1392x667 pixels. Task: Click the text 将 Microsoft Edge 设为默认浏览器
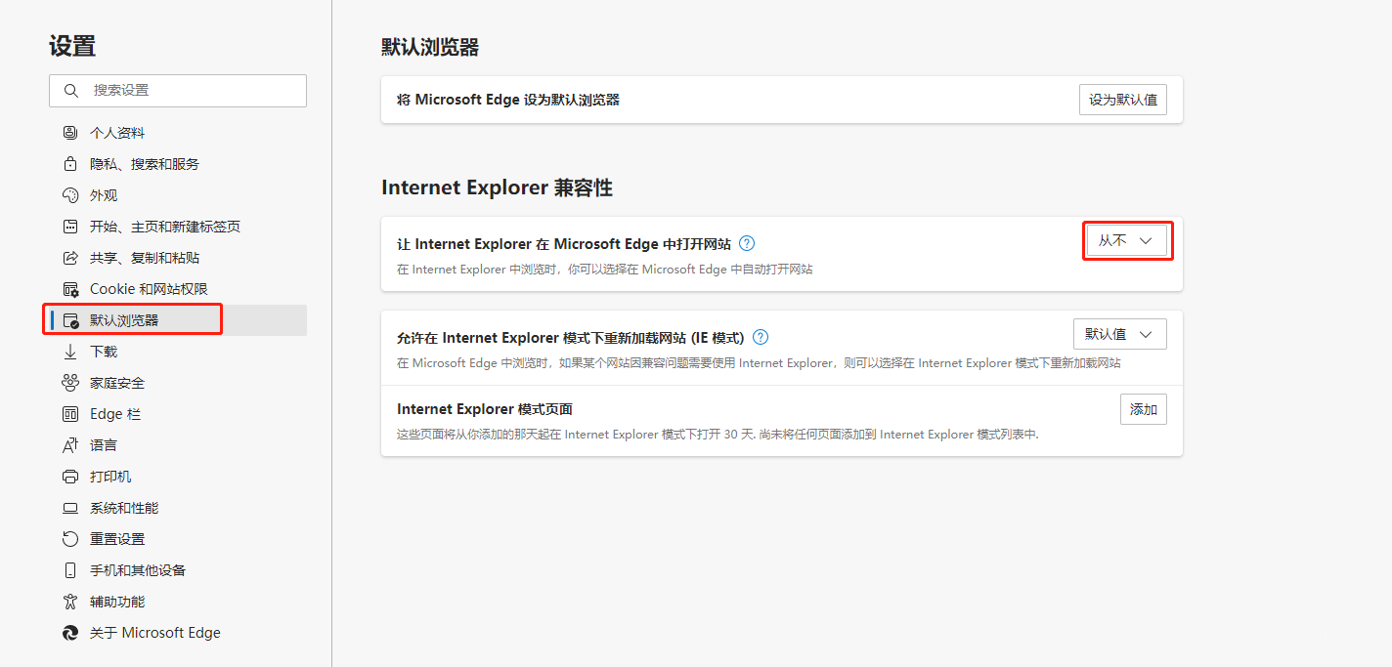tap(508, 100)
